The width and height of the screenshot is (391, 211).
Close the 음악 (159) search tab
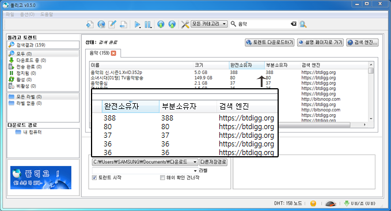tap(113, 53)
